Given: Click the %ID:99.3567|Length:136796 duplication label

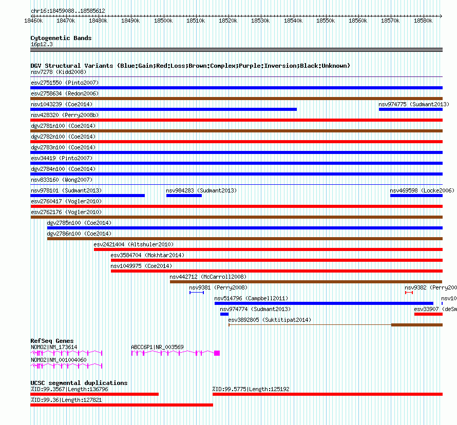Looking at the screenshot, I should point(69,389).
